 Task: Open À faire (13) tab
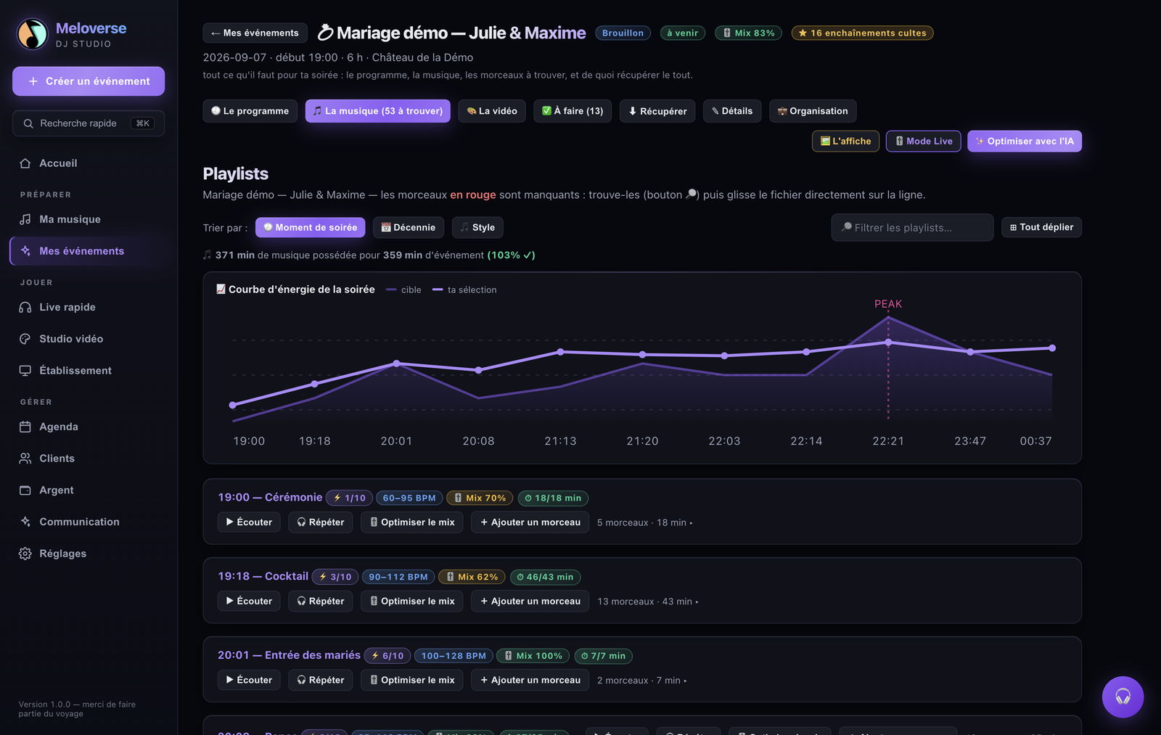click(x=573, y=111)
